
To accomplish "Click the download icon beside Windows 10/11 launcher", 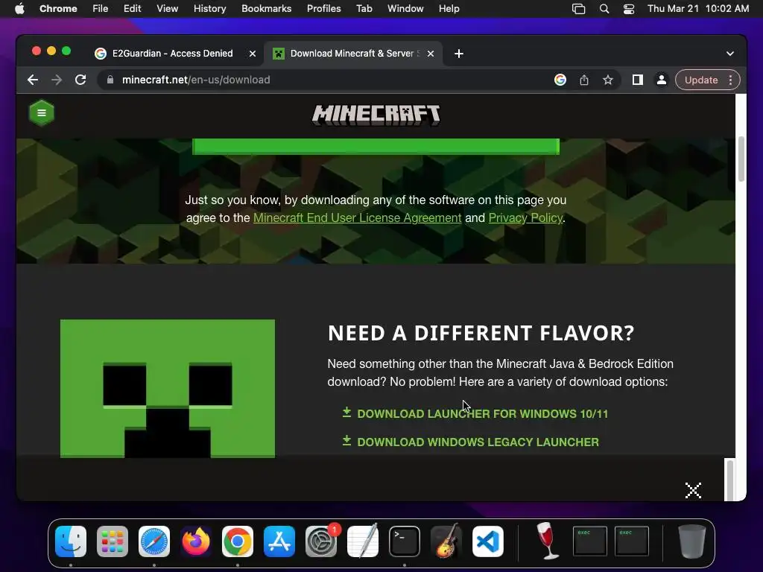I will click(x=346, y=413).
